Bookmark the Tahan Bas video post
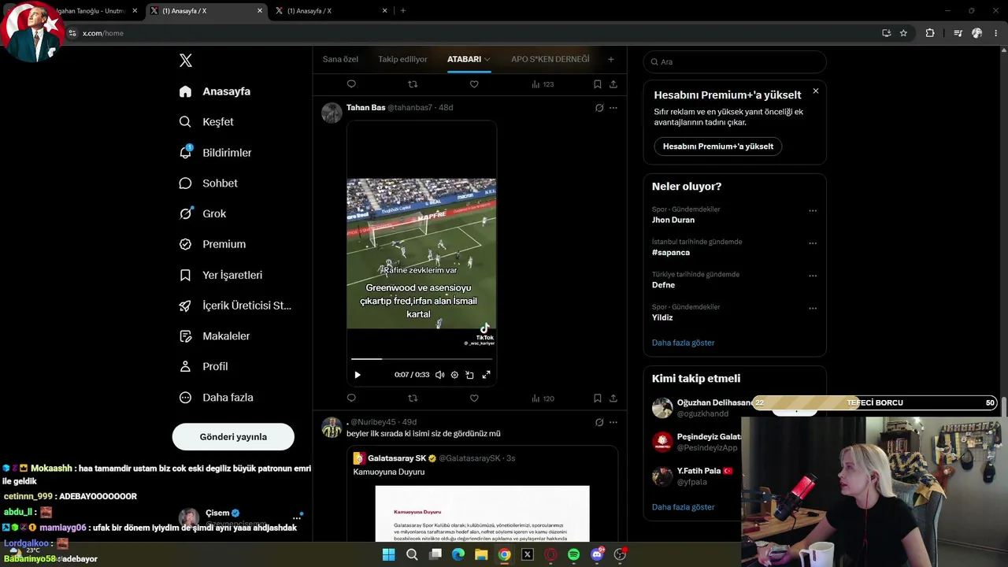Image resolution: width=1008 pixels, height=567 pixels. click(x=598, y=398)
